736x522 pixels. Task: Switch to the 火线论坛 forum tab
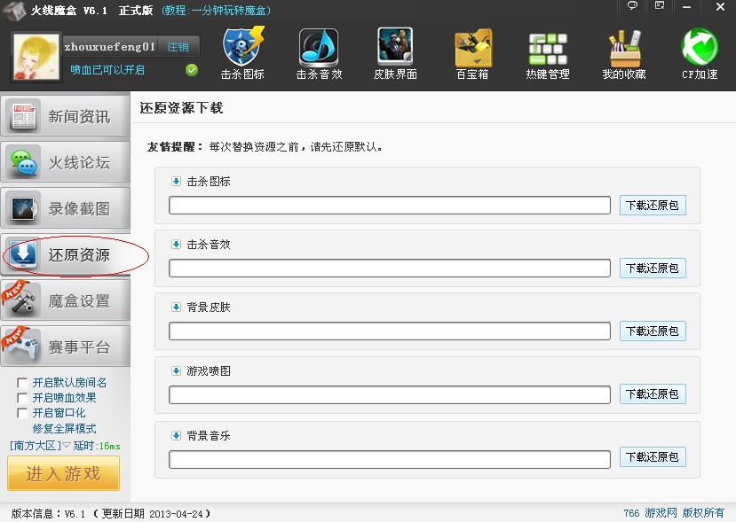coord(65,161)
